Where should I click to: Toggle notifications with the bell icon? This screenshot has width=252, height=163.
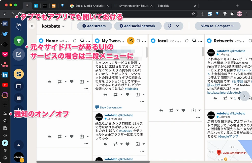click(5, 114)
